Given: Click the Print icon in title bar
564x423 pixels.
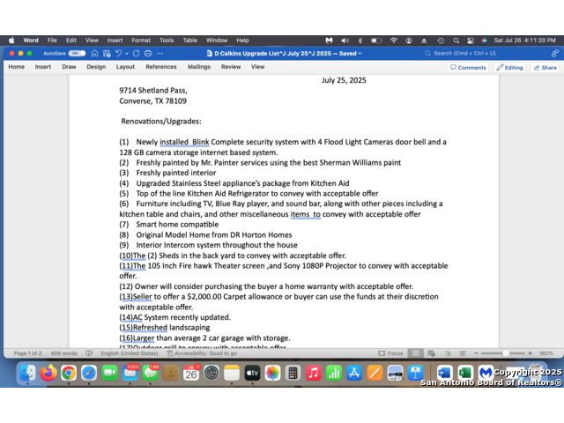Looking at the screenshot, I should coord(146,54).
